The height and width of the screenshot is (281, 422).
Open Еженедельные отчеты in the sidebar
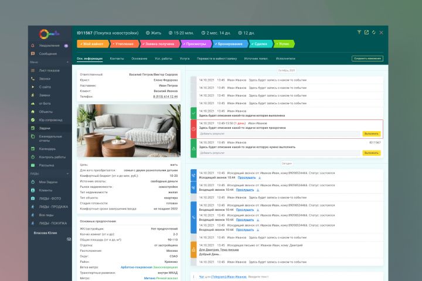click(50, 139)
